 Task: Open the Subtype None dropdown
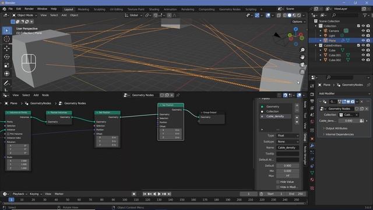click(x=287, y=142)
